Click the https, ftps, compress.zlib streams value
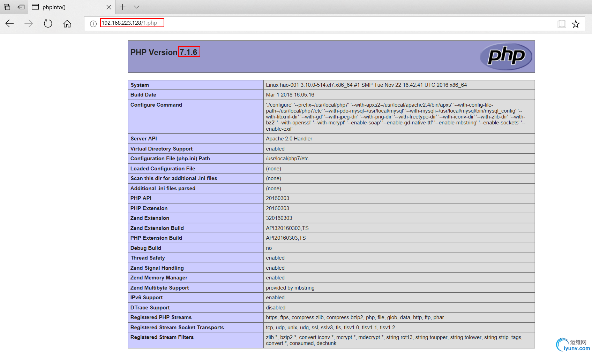Screen dimensions: 592x354 [355, 317]
